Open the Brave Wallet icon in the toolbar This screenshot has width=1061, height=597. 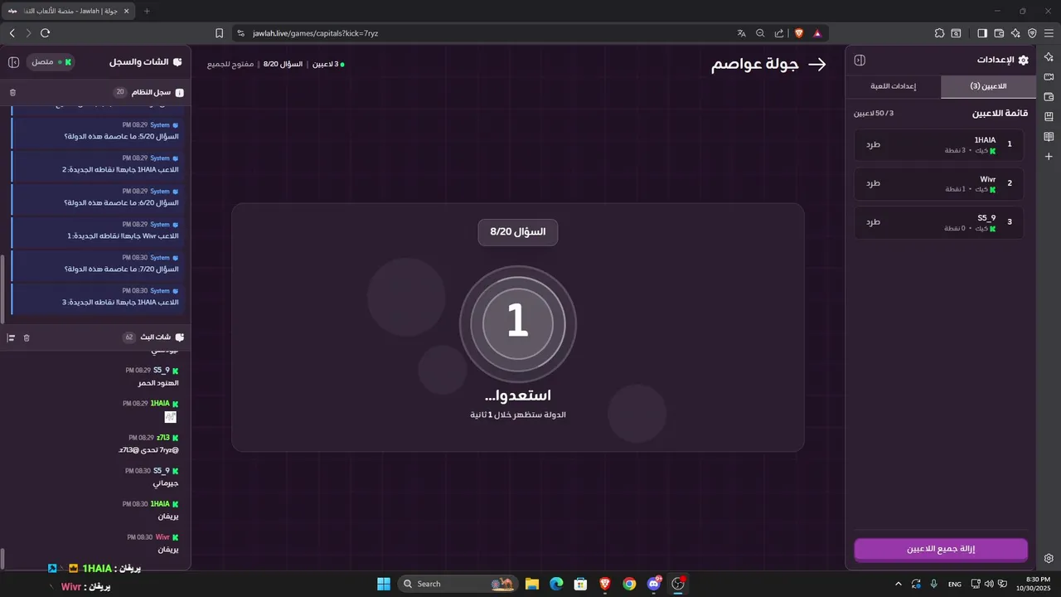(999, 33)
